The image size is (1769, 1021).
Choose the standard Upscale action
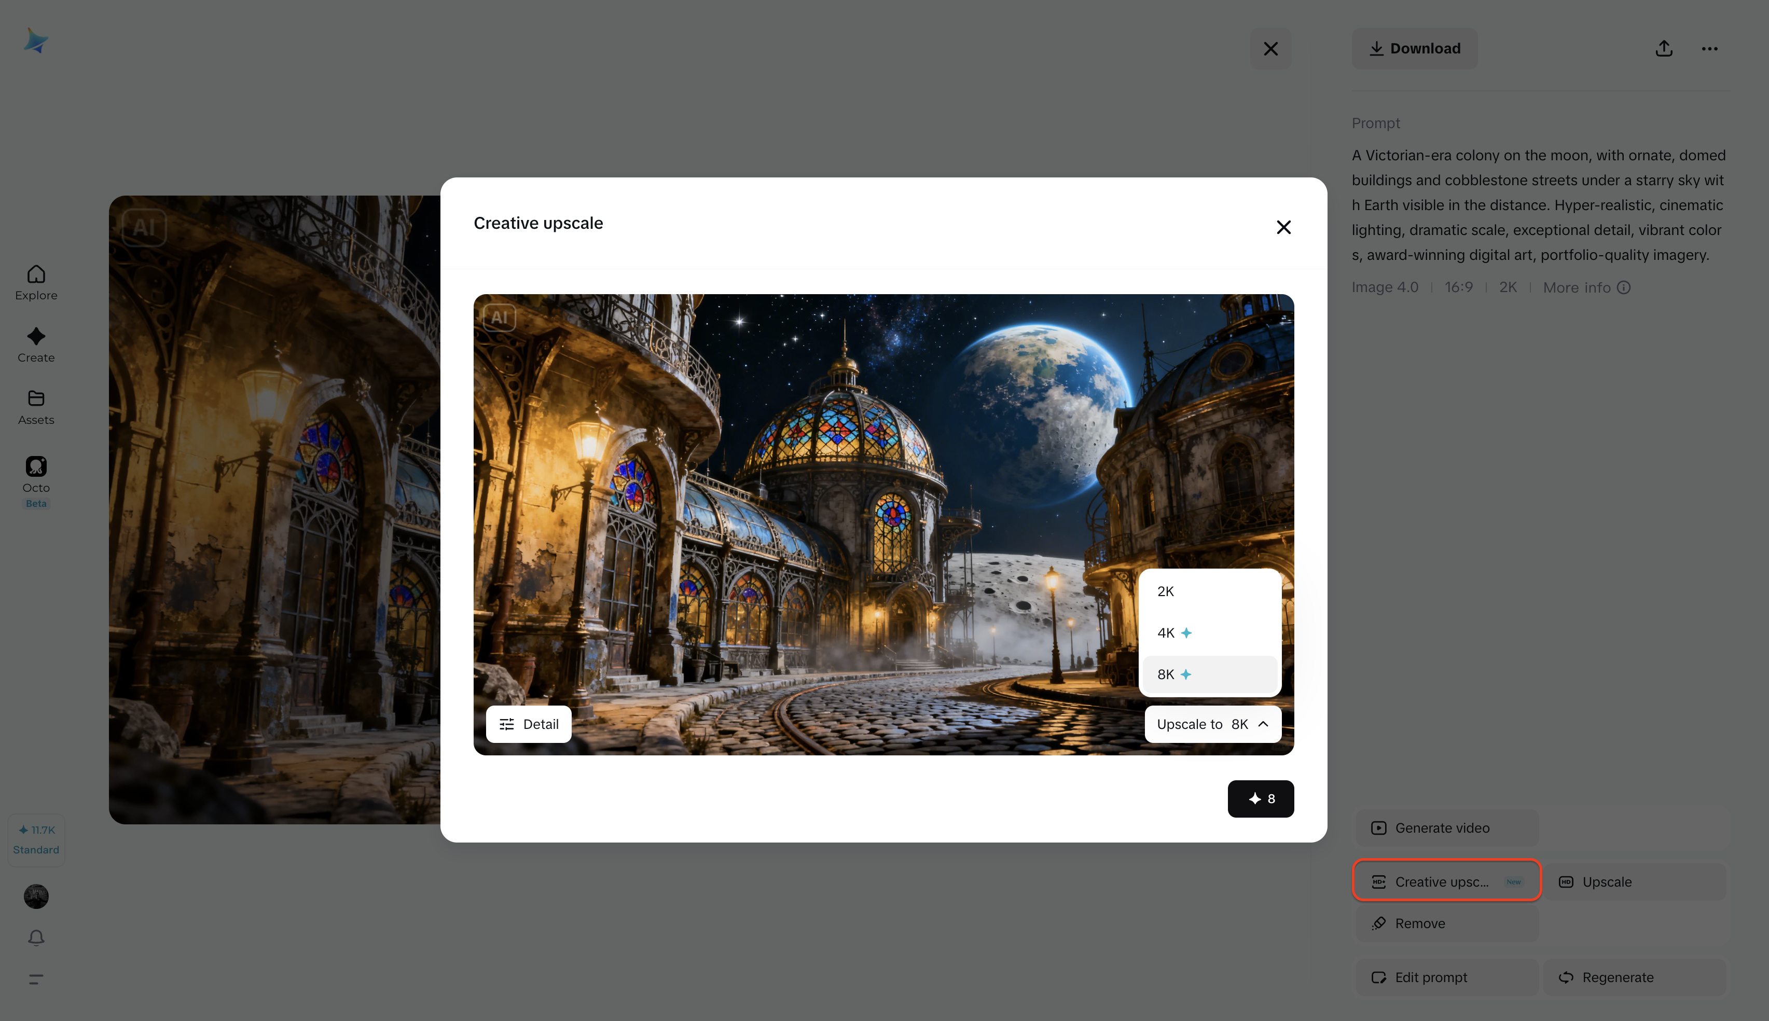pyautogui.click(x=1634, y=881)
